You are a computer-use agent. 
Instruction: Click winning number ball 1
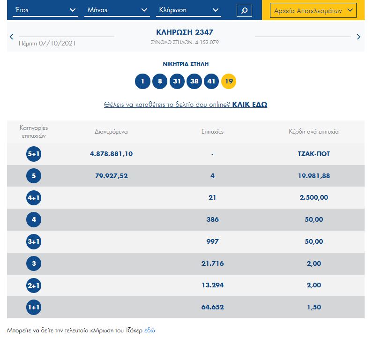142,82
